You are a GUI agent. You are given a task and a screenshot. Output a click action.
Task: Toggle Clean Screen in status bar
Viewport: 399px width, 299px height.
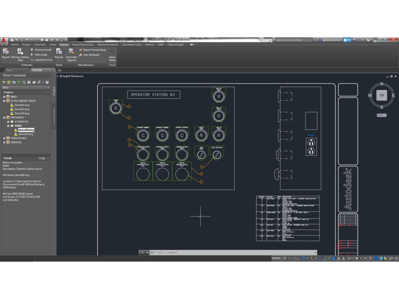391,259
